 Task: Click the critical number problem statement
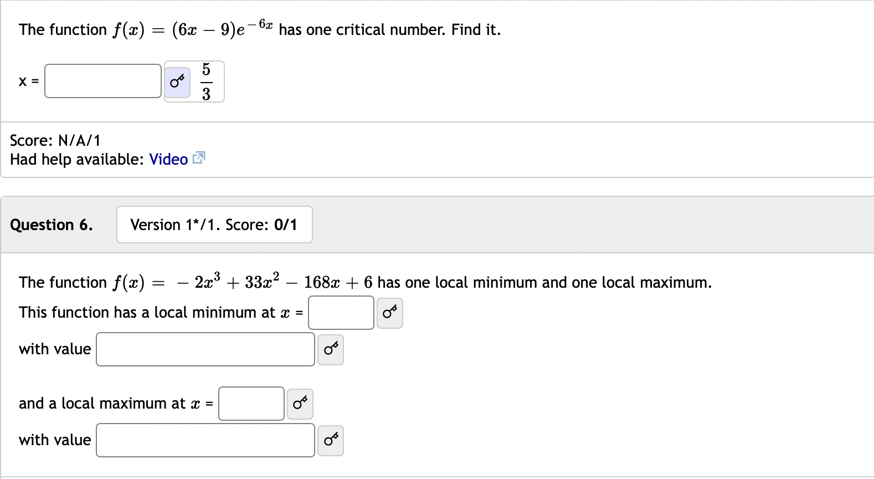[259, 29]
